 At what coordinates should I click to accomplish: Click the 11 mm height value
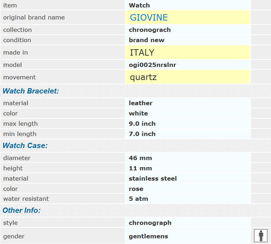click(x=140, y=168)
